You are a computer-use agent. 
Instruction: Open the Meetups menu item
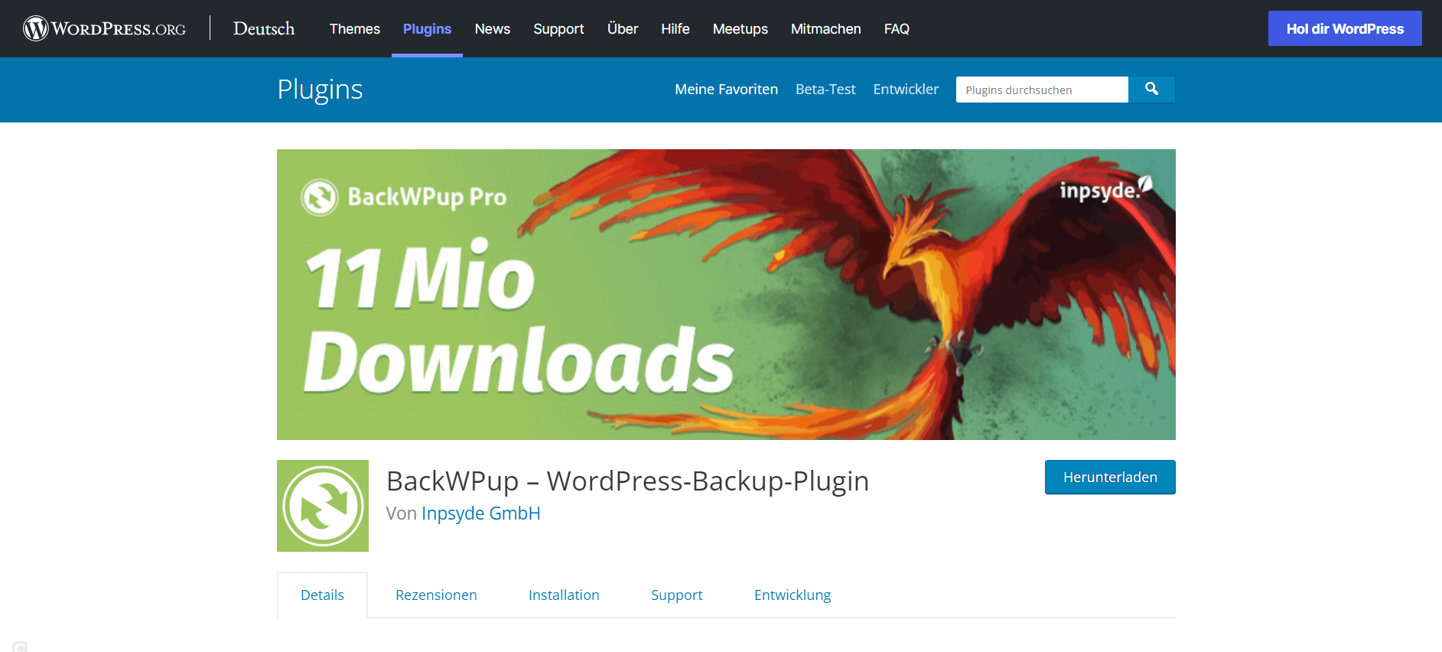(x=741, y=29)
